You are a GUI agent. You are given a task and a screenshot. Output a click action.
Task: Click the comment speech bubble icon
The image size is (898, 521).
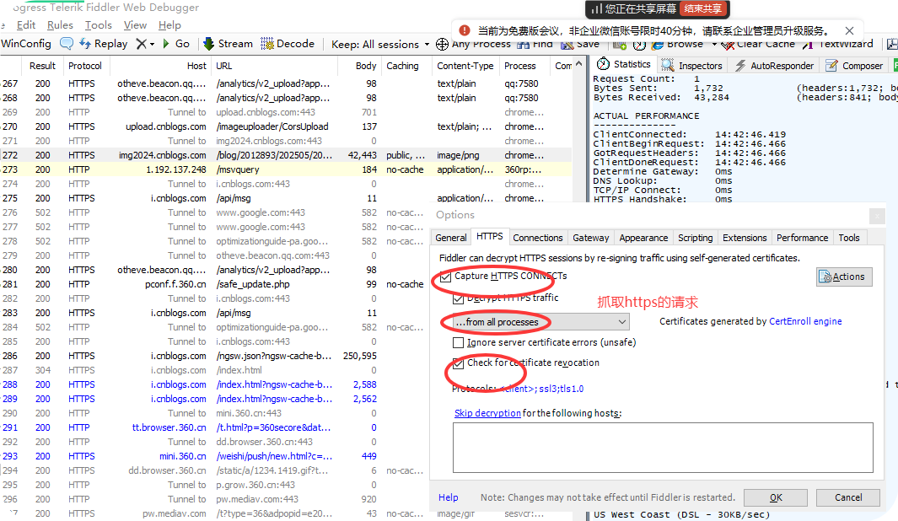67,44
